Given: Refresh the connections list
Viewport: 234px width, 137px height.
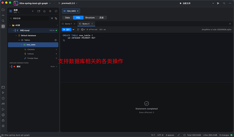Looking at the screenshot, I should (56, 11).
